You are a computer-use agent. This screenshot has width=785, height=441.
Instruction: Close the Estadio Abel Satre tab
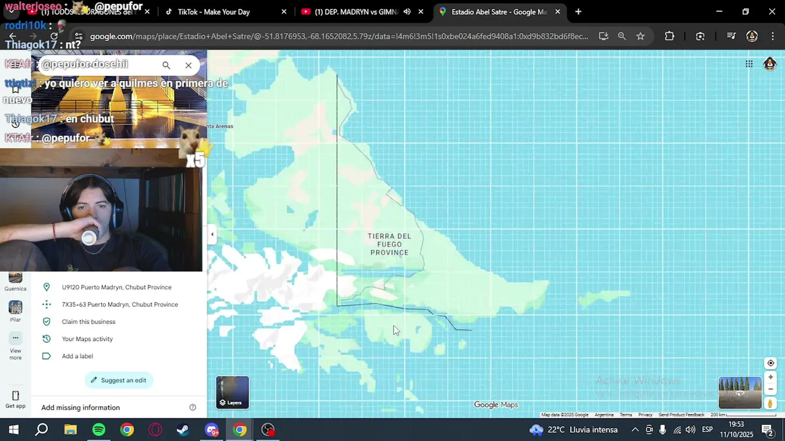coord(557,12)
